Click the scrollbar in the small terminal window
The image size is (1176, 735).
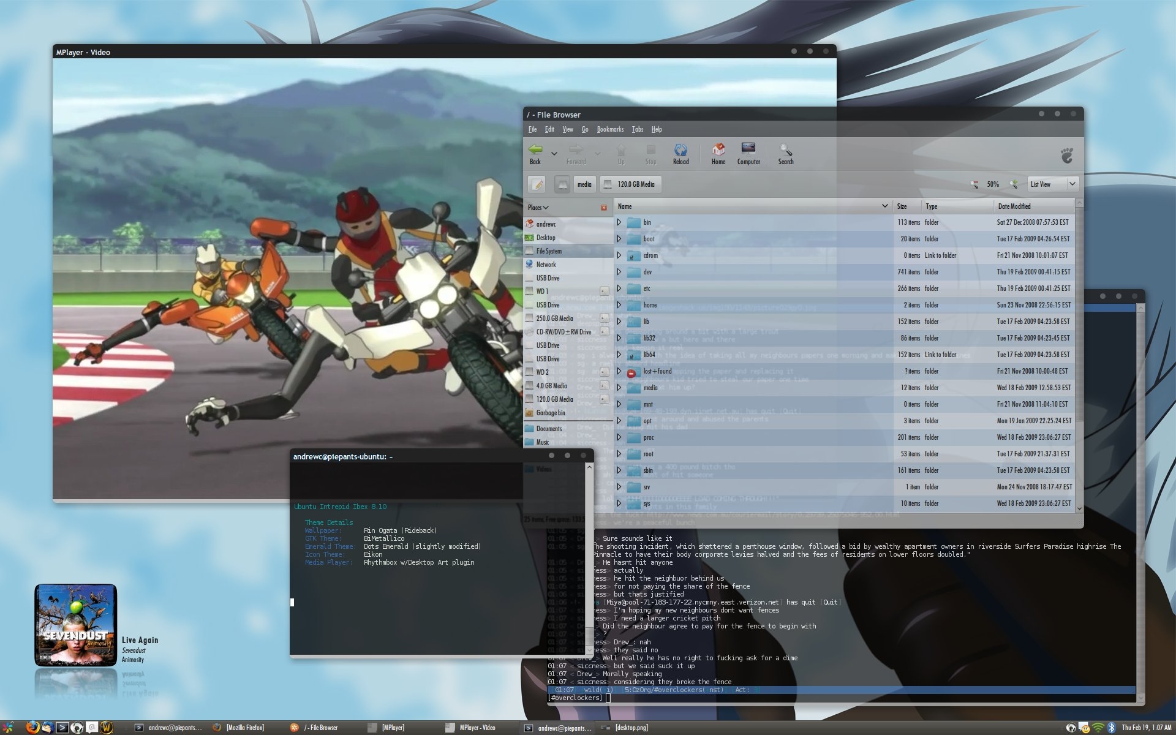(589, 559)
